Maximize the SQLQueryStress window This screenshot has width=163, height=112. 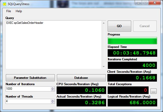pos(145,3)
